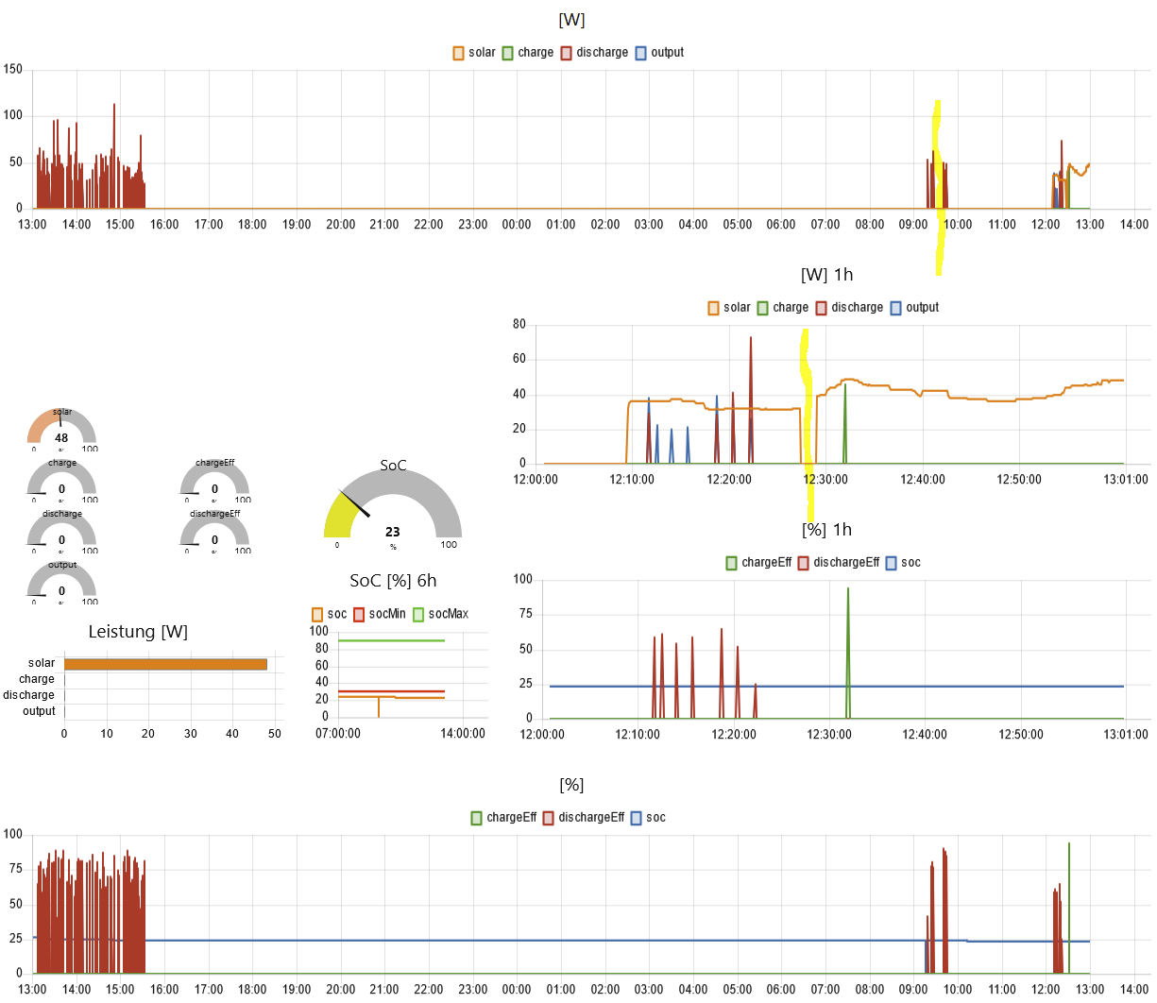This screenshot has width=1157, height=1003.
Task: Click the "[W] 1h" chart title
Action: [x=826, y=275]
